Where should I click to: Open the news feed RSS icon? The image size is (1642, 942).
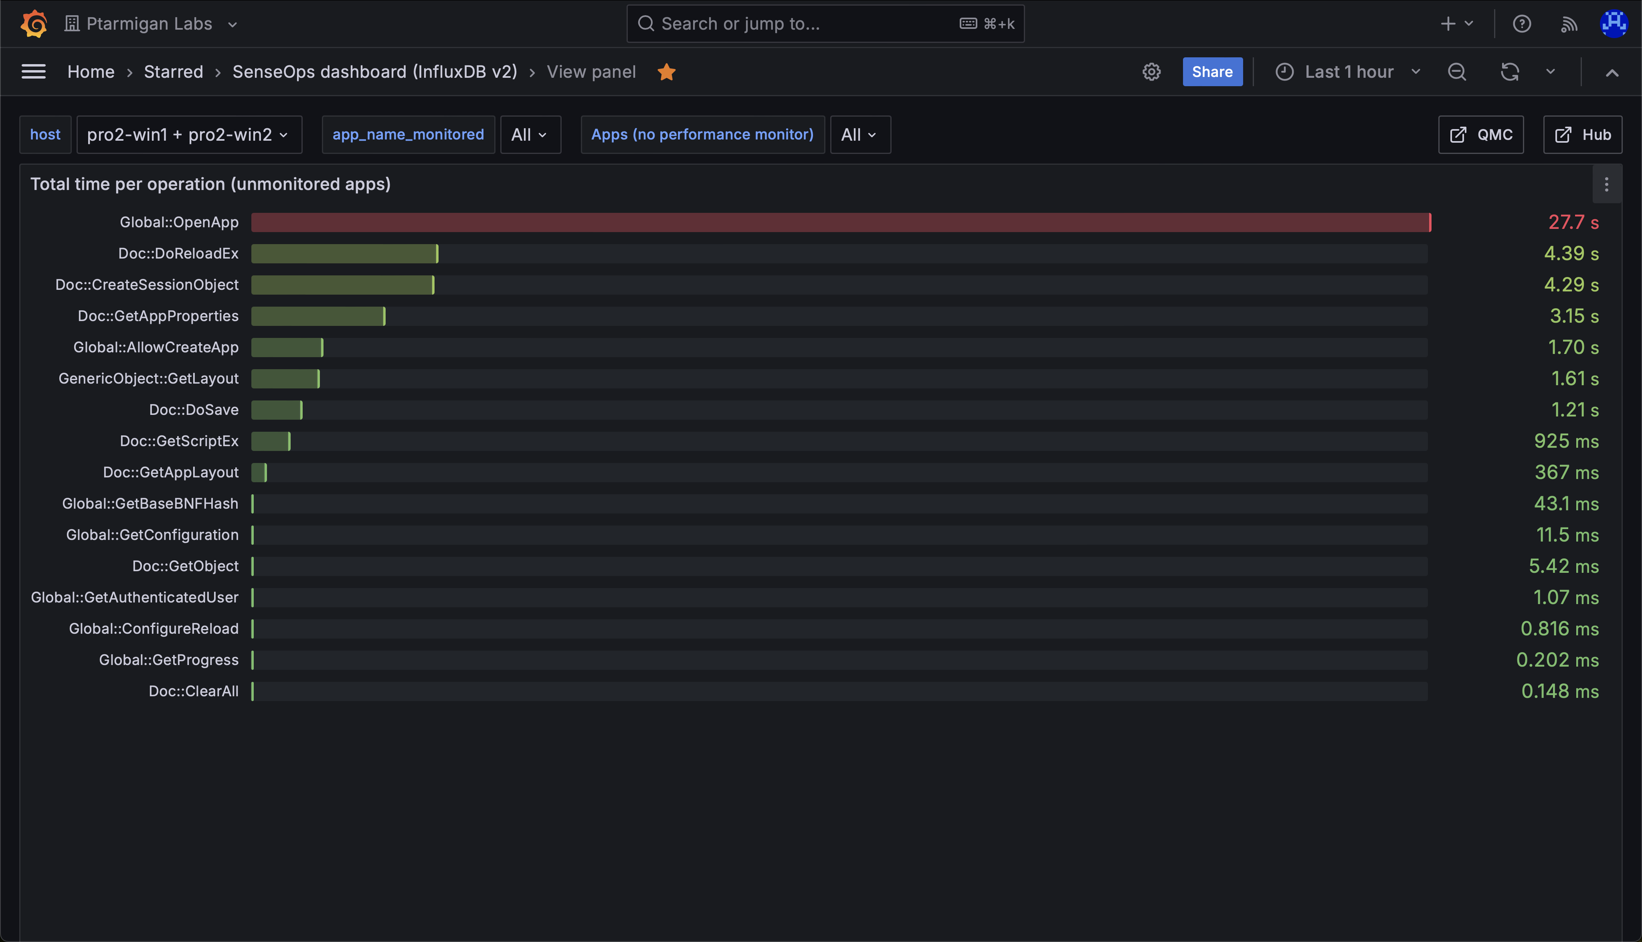click(1569, 24)
